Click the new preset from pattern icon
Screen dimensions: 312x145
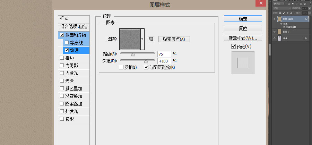(x=151, y=39)
